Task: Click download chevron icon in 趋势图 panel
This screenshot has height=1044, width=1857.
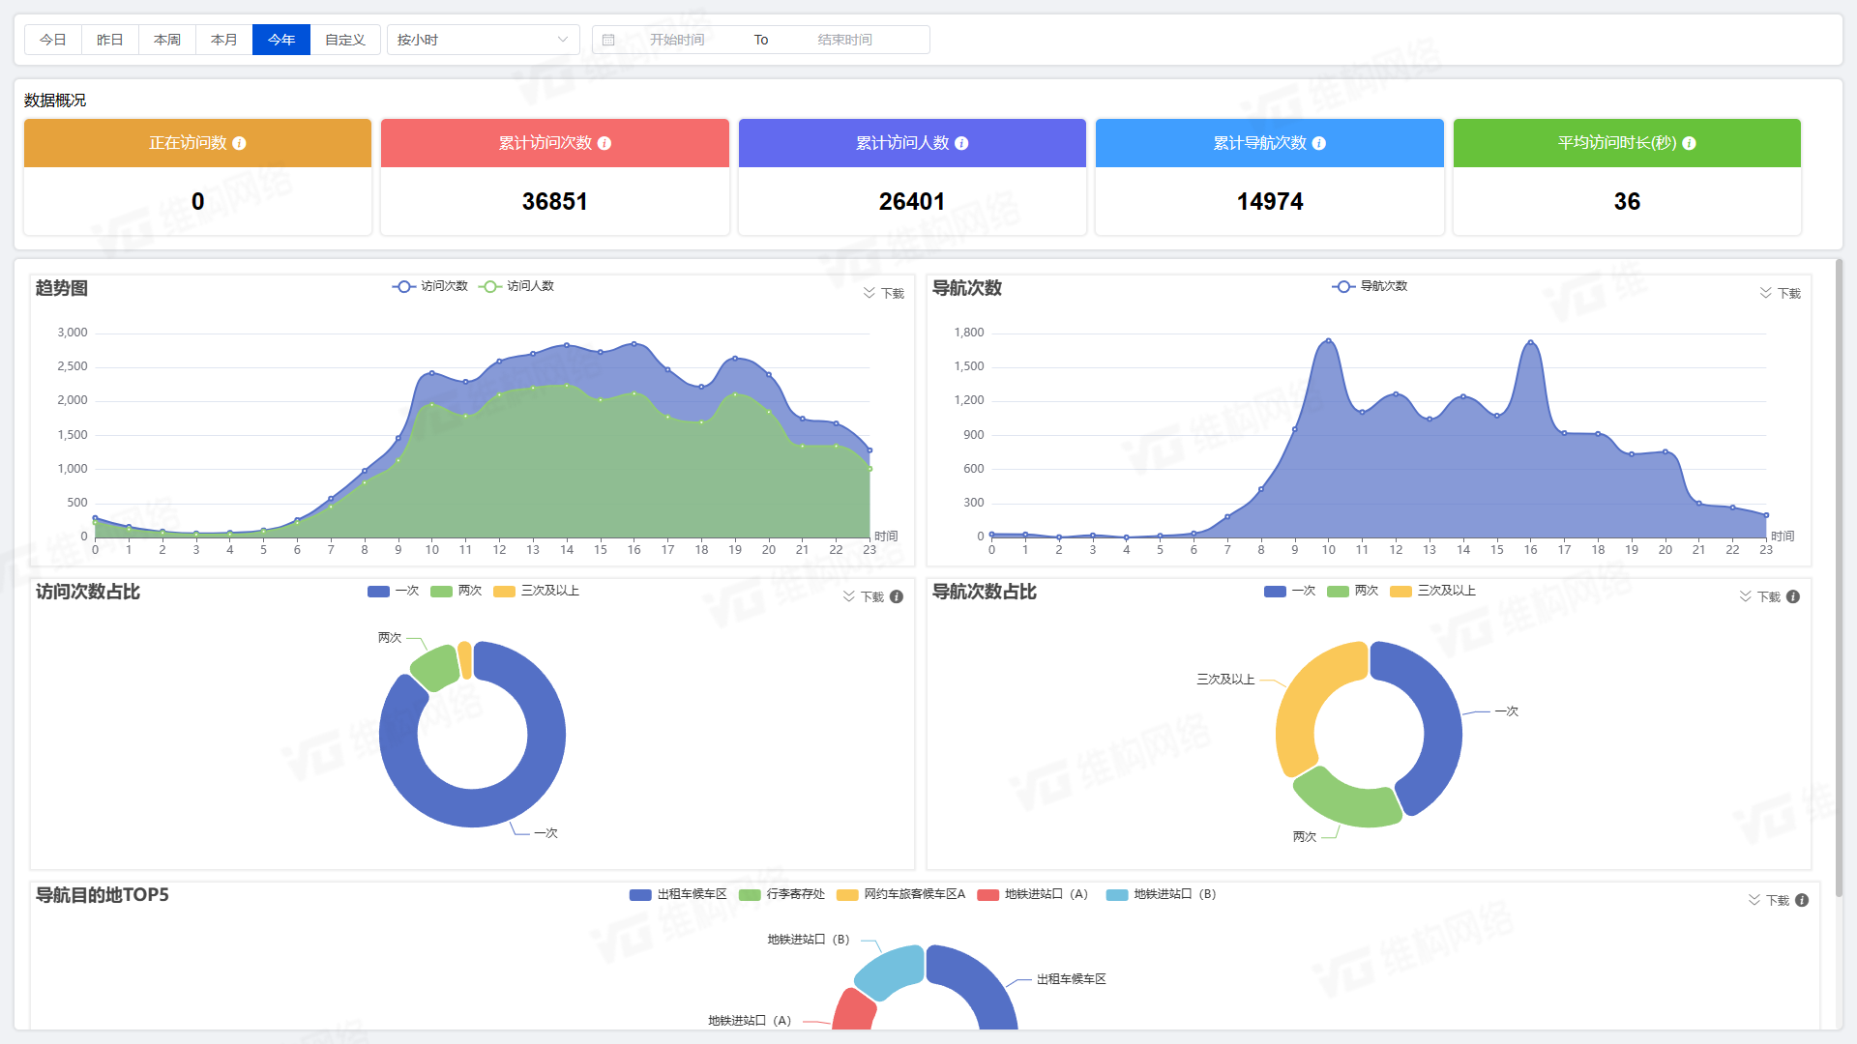Action: [x=870, y=292]
